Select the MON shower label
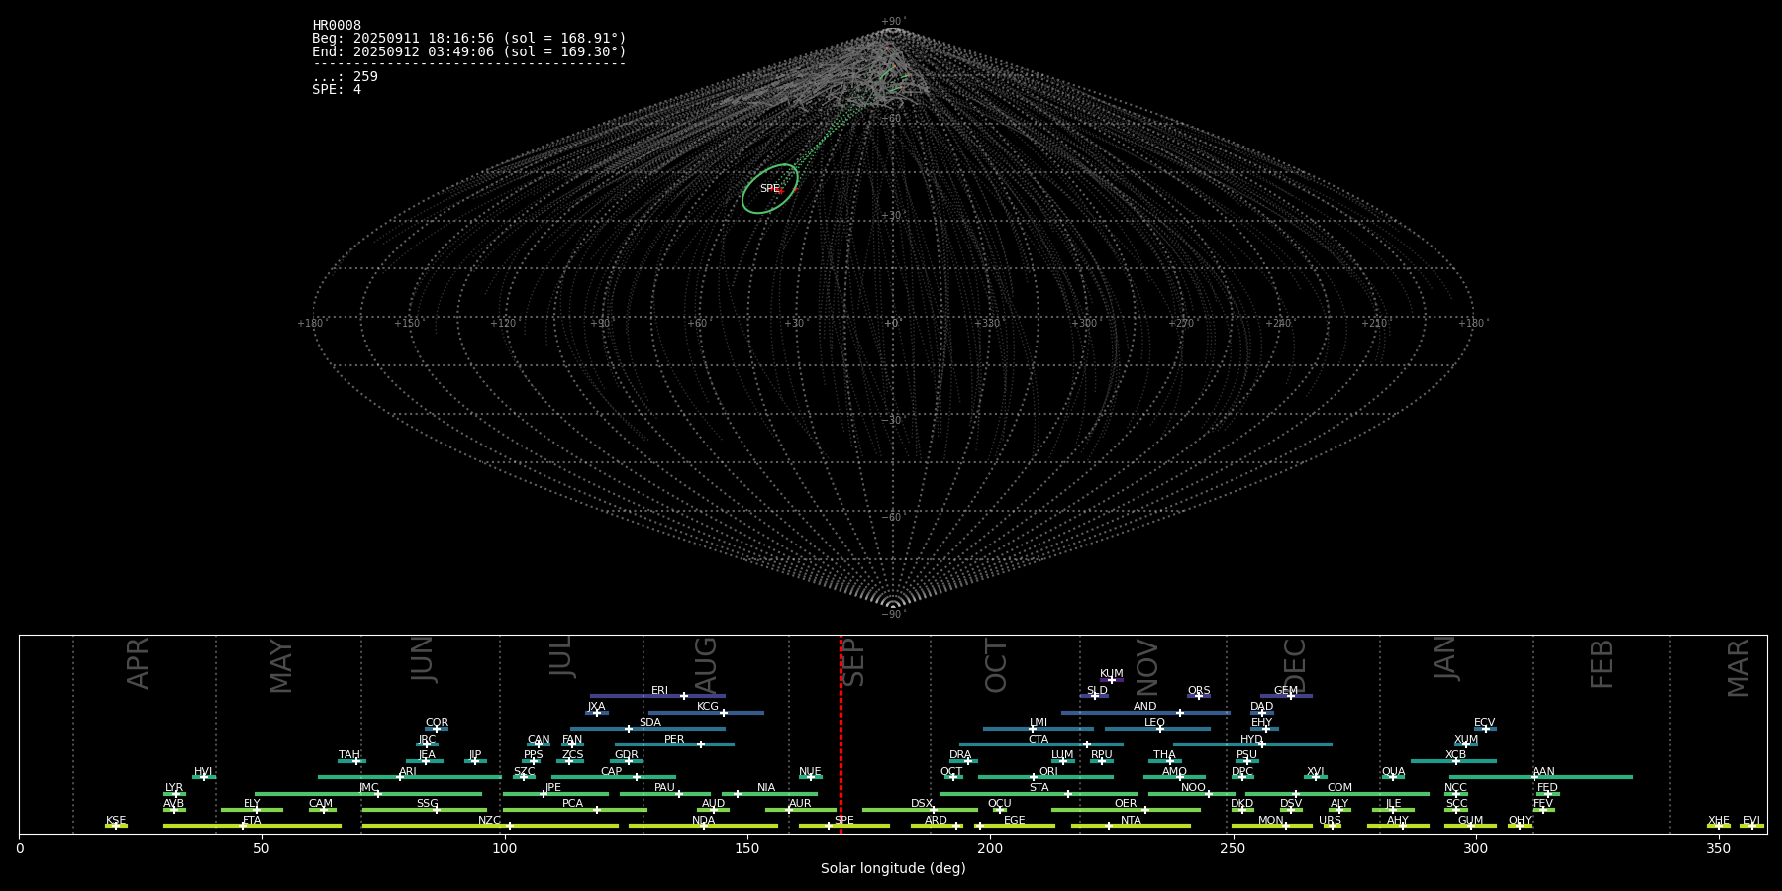 pyautogui.click(x=1271, y=821)
